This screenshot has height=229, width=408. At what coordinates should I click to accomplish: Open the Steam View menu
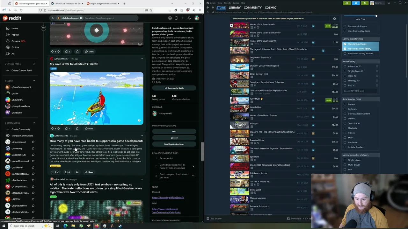(220, 3)
